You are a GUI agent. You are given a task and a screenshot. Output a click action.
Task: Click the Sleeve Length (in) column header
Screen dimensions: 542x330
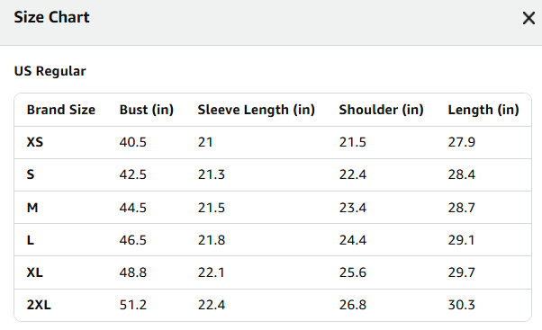tap(256, 110)
